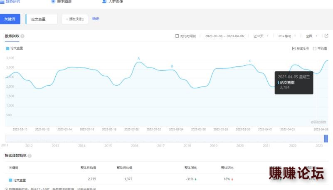Click news marker C on the chart
The image size is (333, 190).
pos(250,61)
